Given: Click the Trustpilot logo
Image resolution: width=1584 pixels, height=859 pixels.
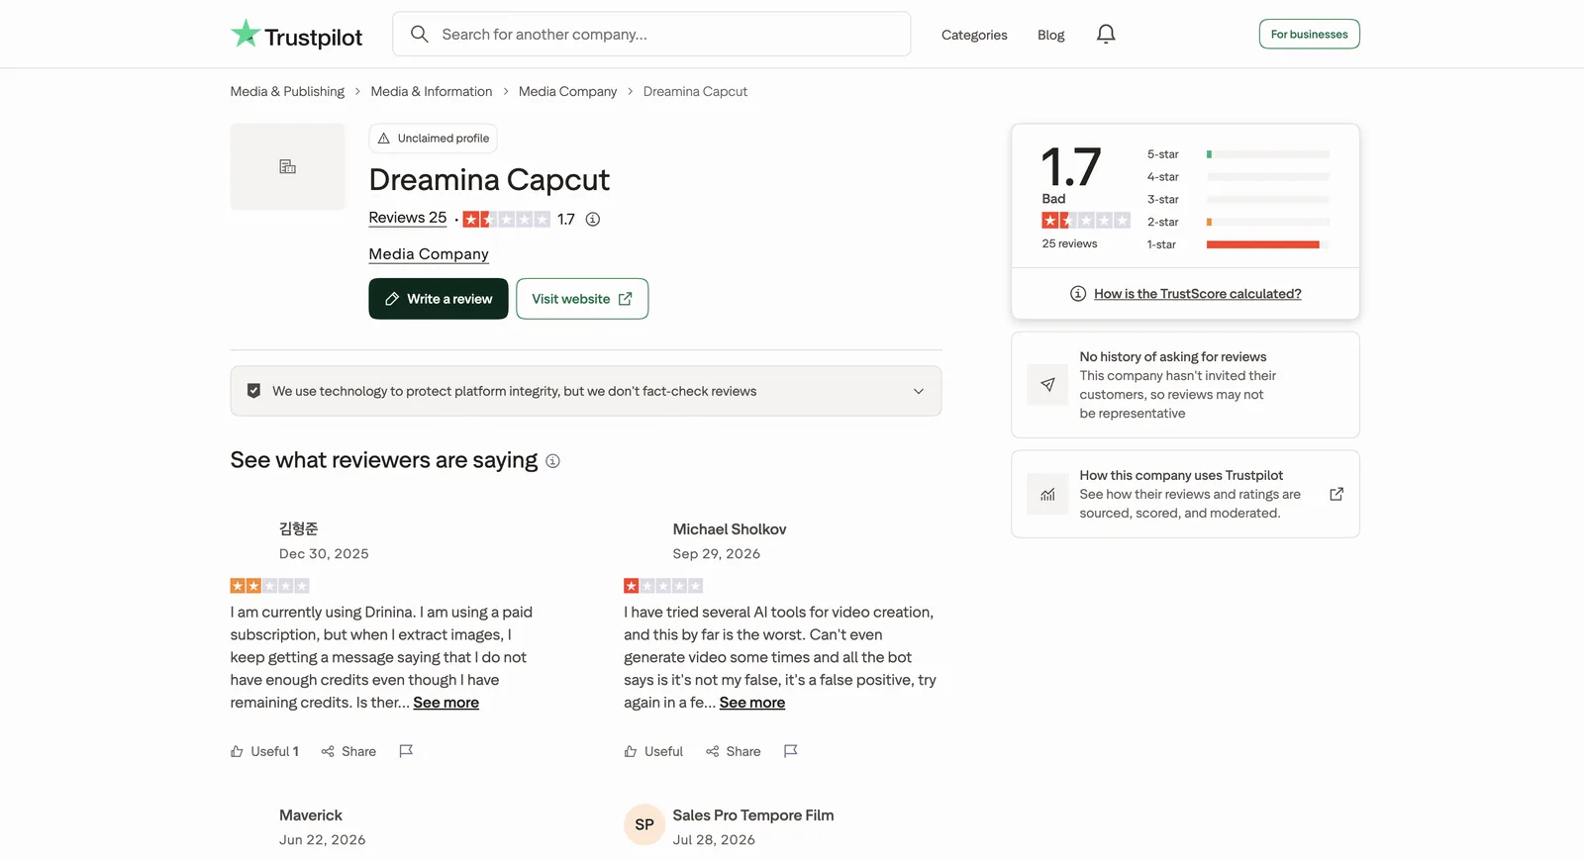Looking at the screenshot, I should pyautogui.click(x=296, y=35).
